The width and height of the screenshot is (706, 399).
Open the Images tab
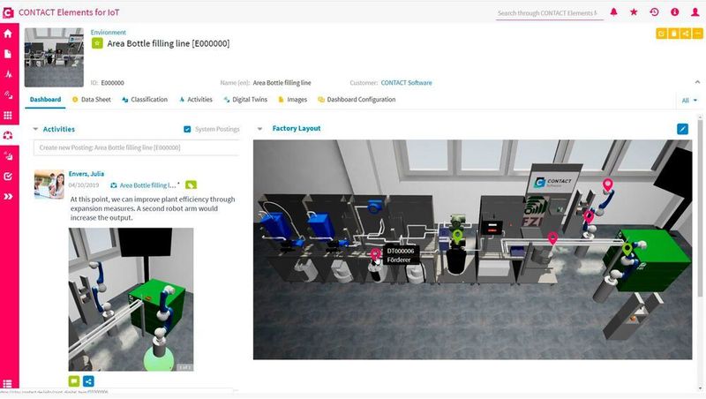tap(293, 100)
